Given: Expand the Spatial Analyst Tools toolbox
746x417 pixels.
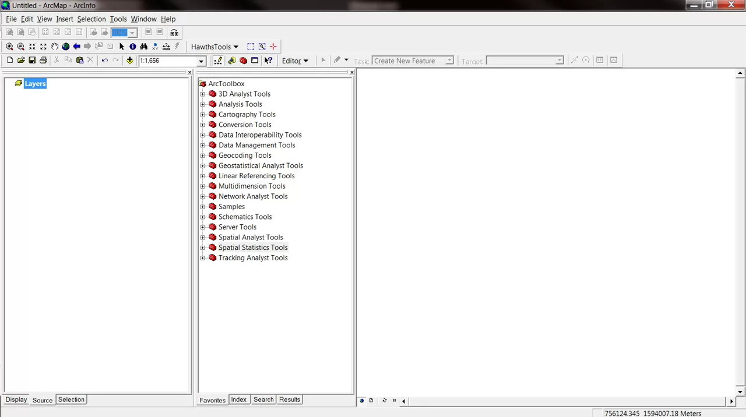Looking at the screenshot, I should pyautogui.click(x=203, y=237).
